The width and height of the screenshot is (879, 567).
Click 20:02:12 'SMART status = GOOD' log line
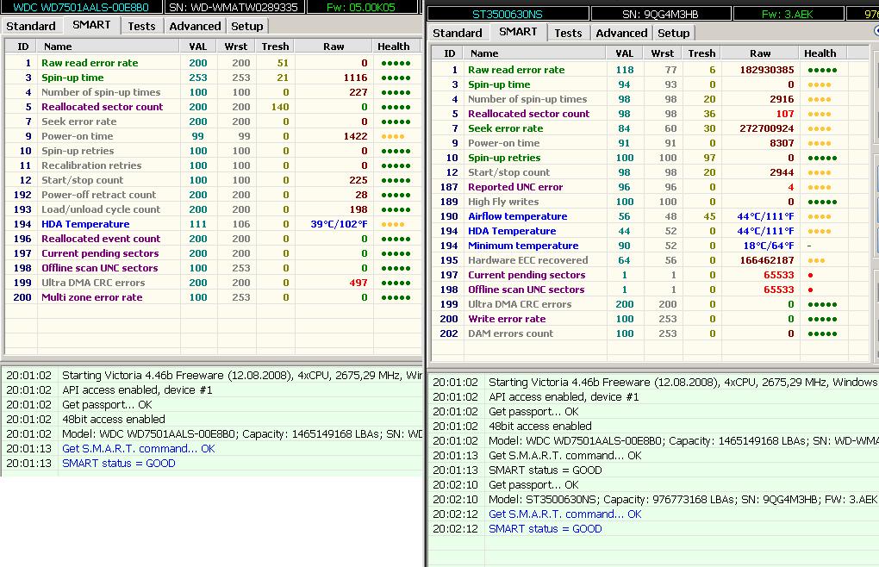(x=545, y=528)
